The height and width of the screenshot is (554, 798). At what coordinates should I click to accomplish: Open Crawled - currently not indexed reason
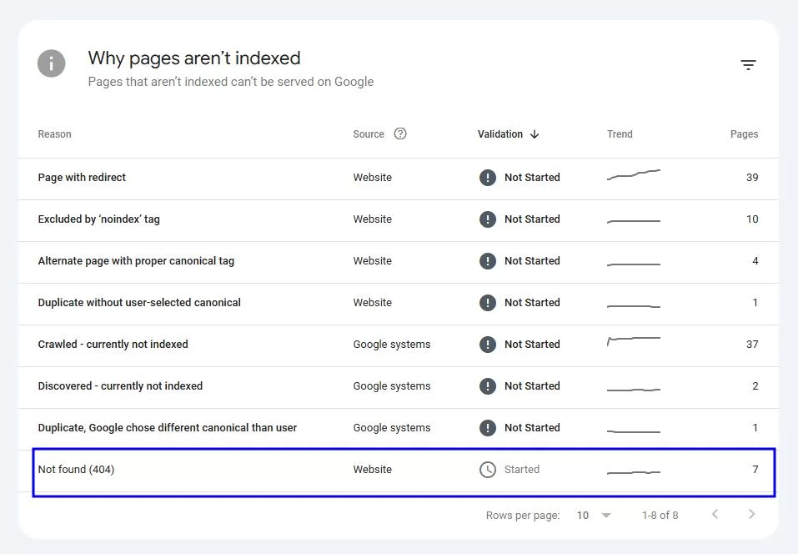tap(113, 345)
